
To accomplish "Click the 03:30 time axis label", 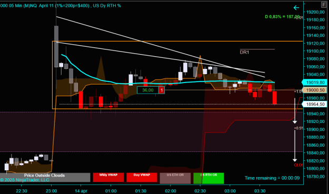I will (x=260, y=191).
